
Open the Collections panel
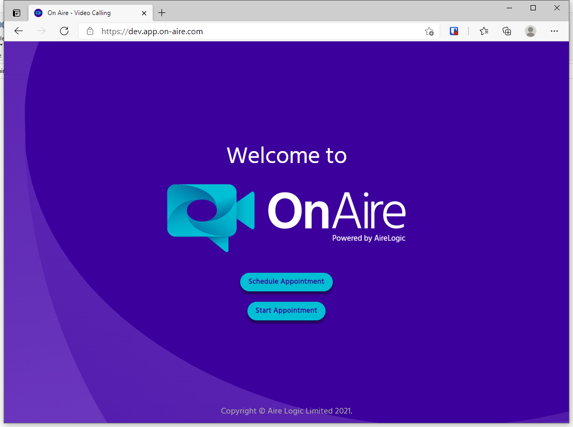coord(507,31)
